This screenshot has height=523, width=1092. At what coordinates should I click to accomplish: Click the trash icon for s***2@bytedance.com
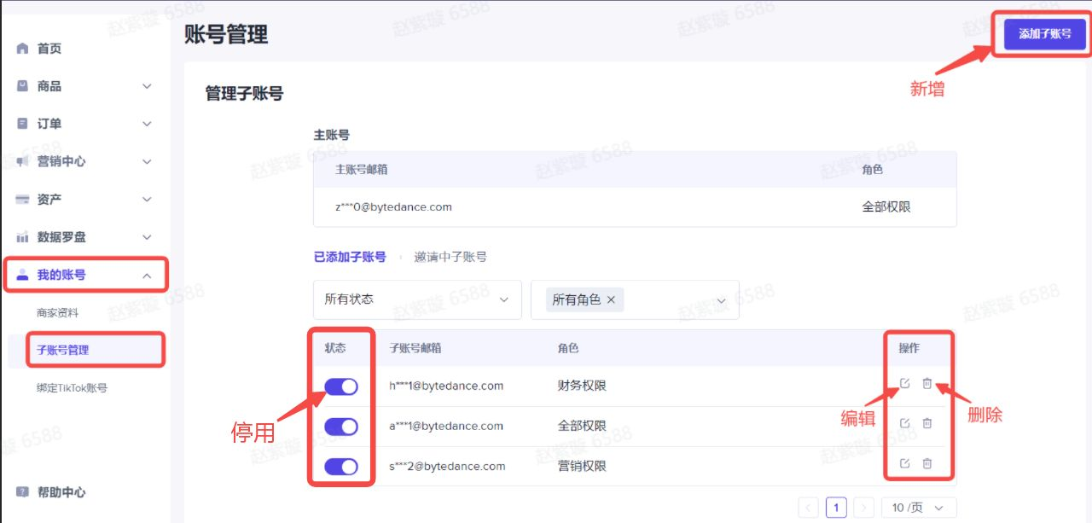927,463
